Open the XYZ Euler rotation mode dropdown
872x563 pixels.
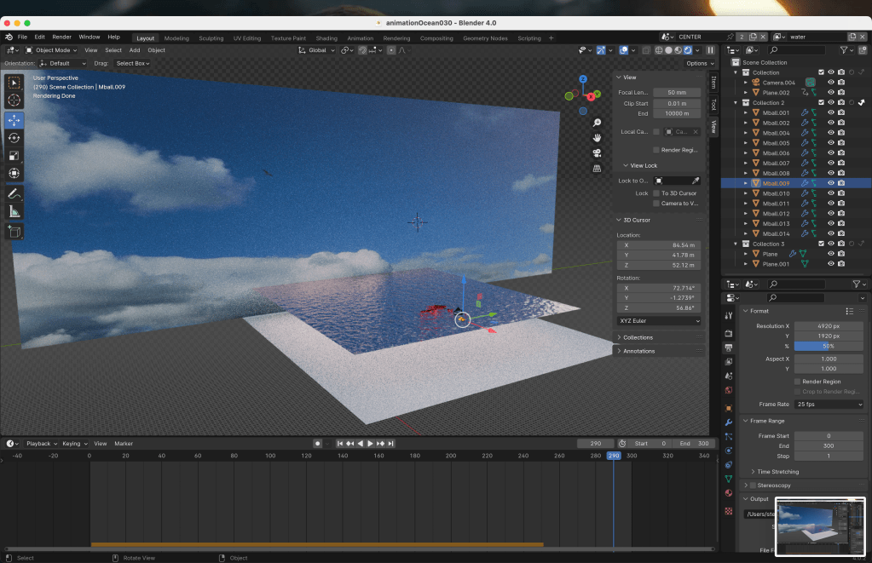658,321
